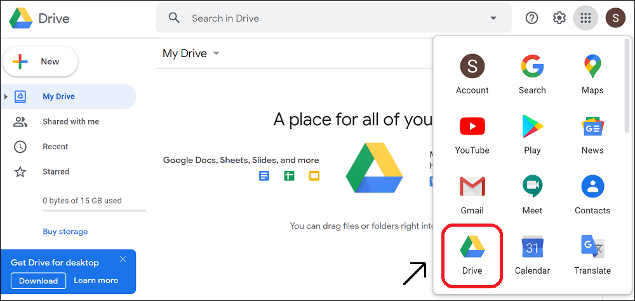Download Drive for desktop
This screenshot has height=301, width=635.
click(39, 281)
